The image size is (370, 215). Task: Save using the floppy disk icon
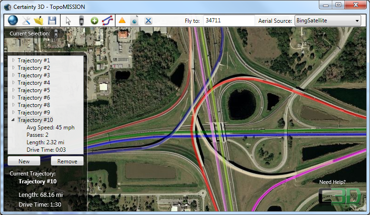click(52, 20)
